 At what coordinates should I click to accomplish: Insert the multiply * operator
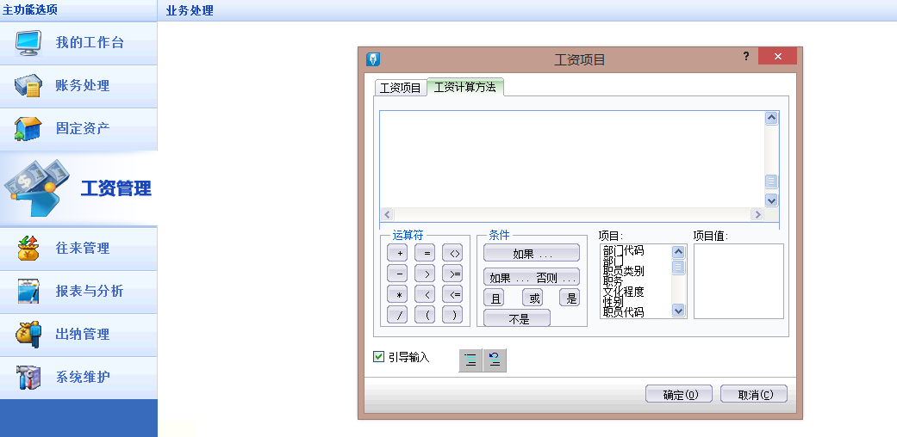coord(397,294)
